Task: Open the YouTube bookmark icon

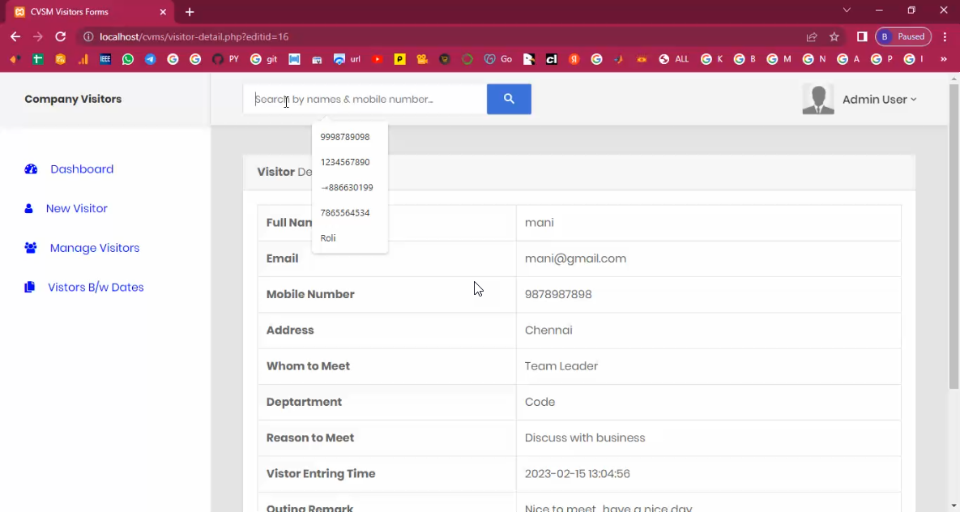Action: click(x=378, y=59)
